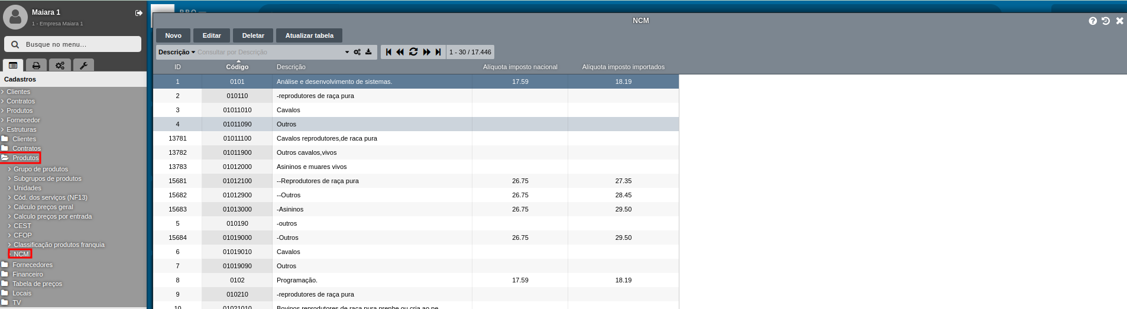This screenshot has width=1127, height=309.
Task: Sort the table by Código column
Action: pos(237,67)
